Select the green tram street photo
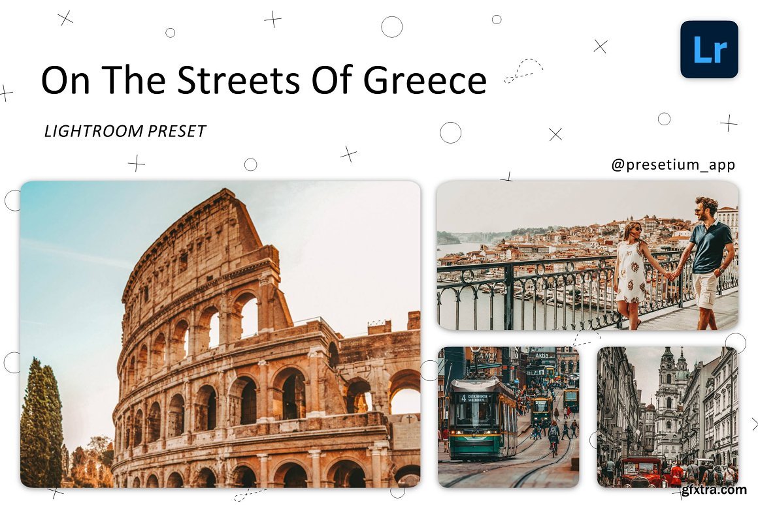758x505 pixels. click(x=508, y=417)
